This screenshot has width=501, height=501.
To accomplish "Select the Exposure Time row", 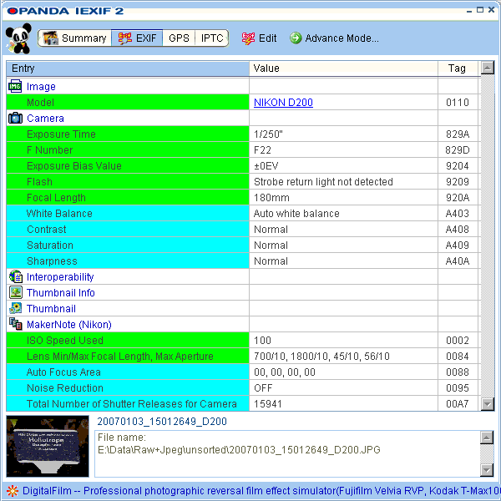I will pos(243,134).
